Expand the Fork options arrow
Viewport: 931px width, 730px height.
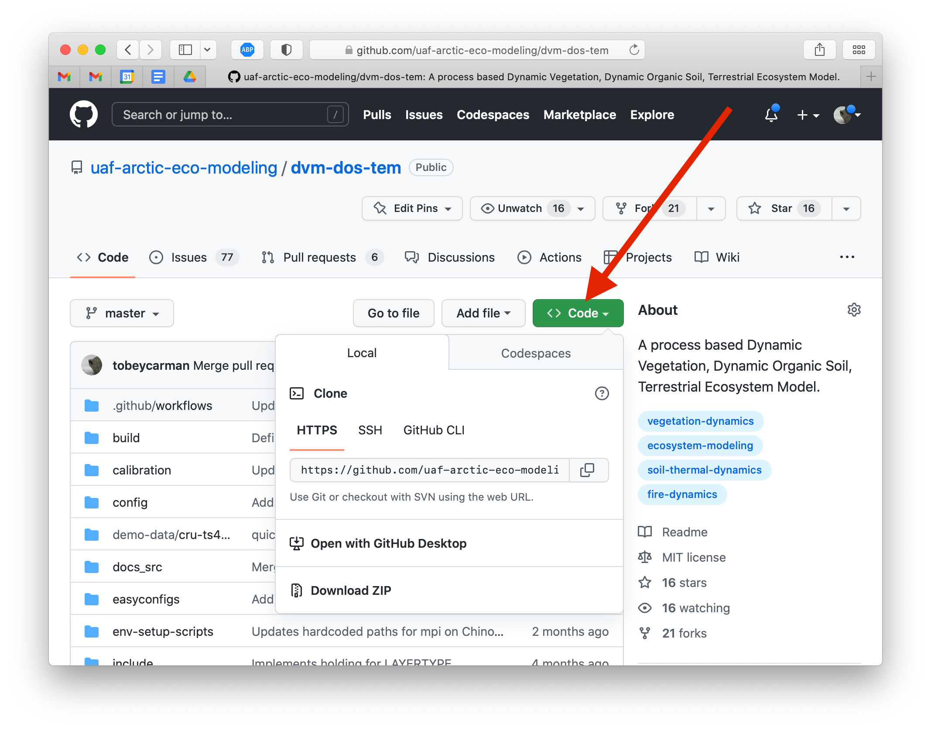(x=711, y=208)
